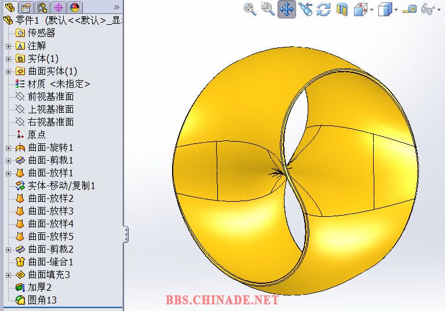This screenshot has height=311, width=445.
Task: Expand the 曲面填充3 feature node
Action: pyautogui.click(x=8, y=275)
